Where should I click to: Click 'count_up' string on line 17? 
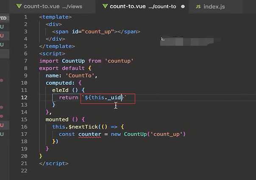coord(167,134)
